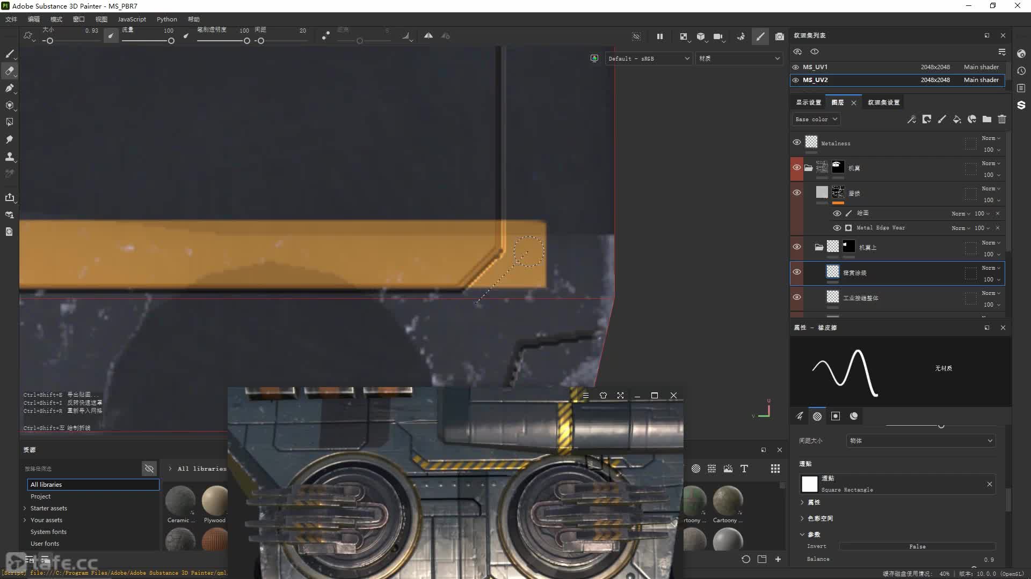Screen dimensions: 1031x579
Task: Open the Base color channel dropdown
Action: [x=816, y=119]
